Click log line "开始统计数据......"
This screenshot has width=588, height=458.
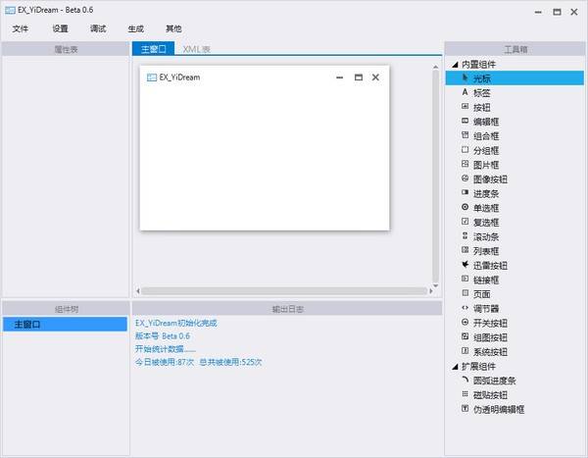pos(166,349)
